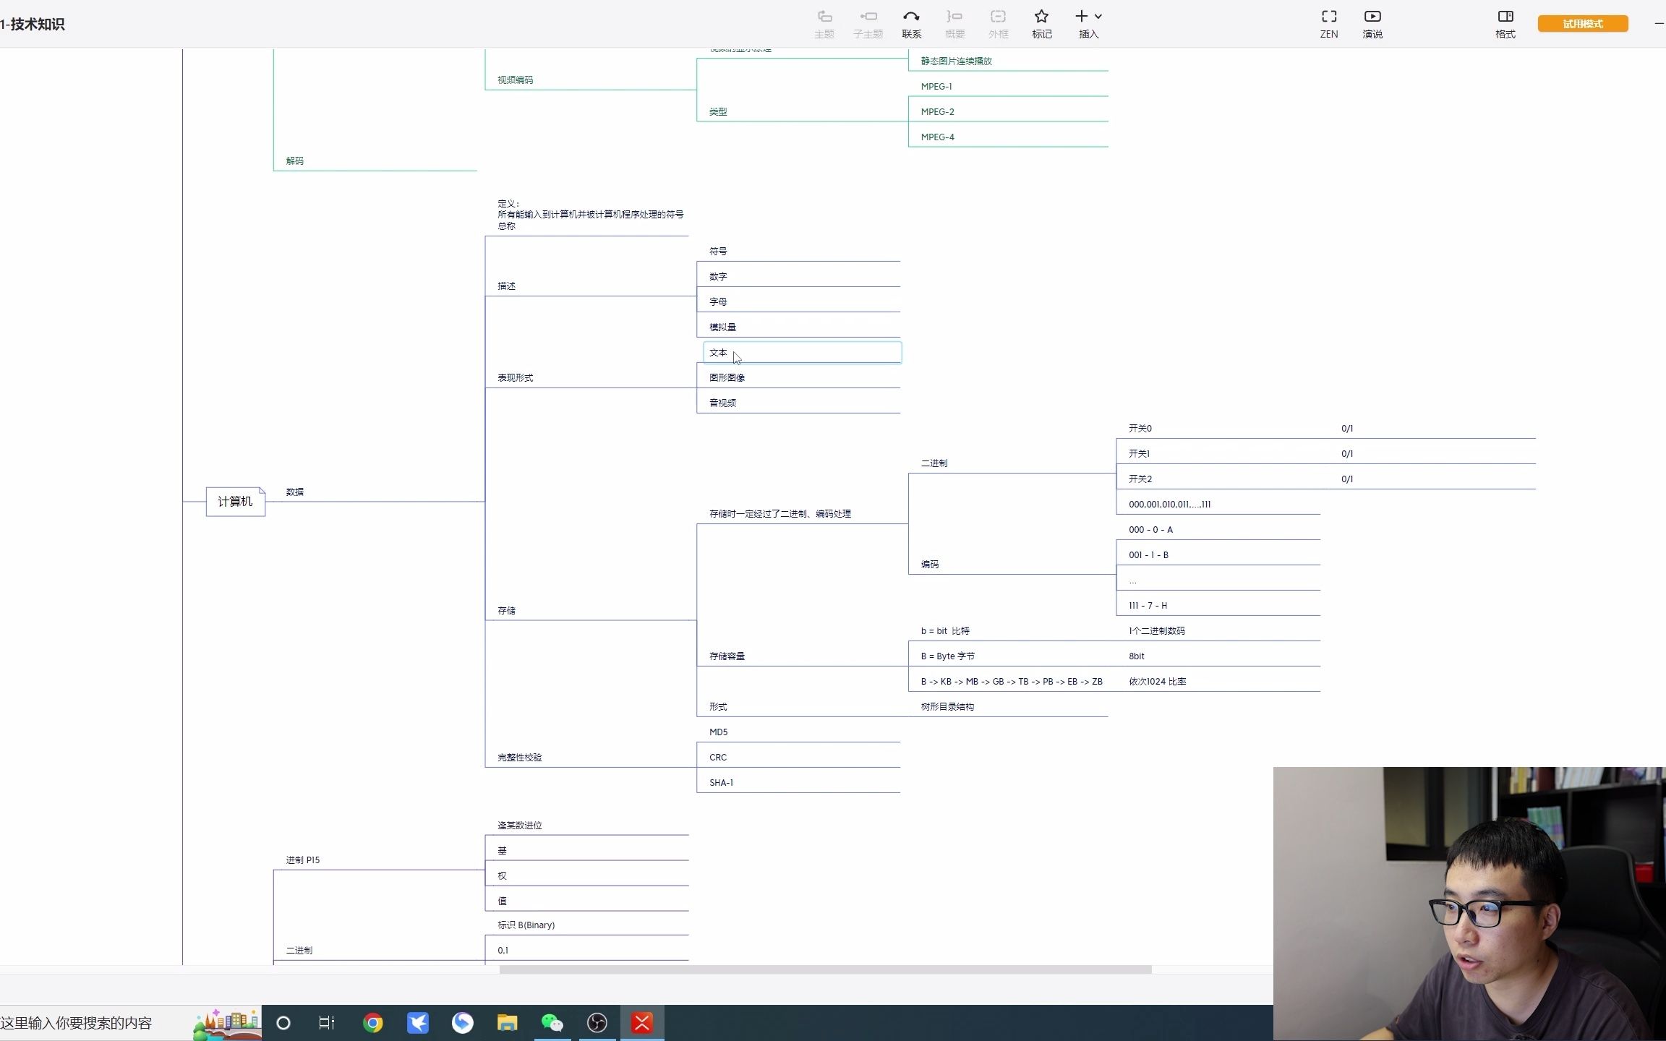
Task: Toggle the 格式 format panel
Action: click(1505, 17)
